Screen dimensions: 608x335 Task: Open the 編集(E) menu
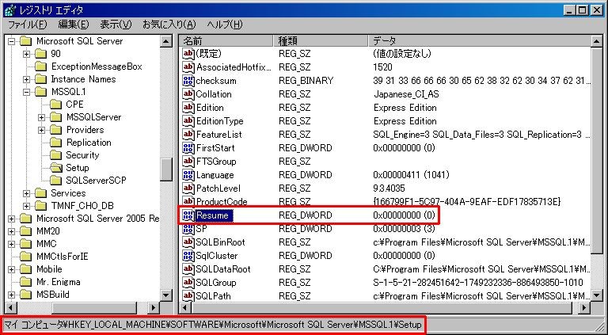[x=74, y=25]
